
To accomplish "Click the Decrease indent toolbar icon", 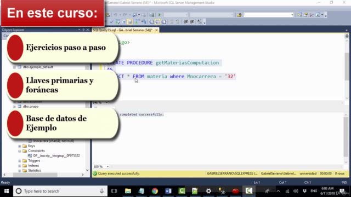I will coord(186,22).
